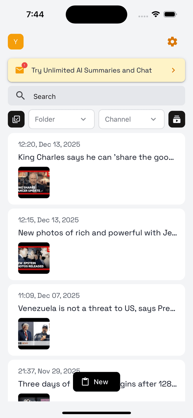193x418 pixels.
Task: Tap the yellow Y profile avatar
Action: (x=15, y=42)
